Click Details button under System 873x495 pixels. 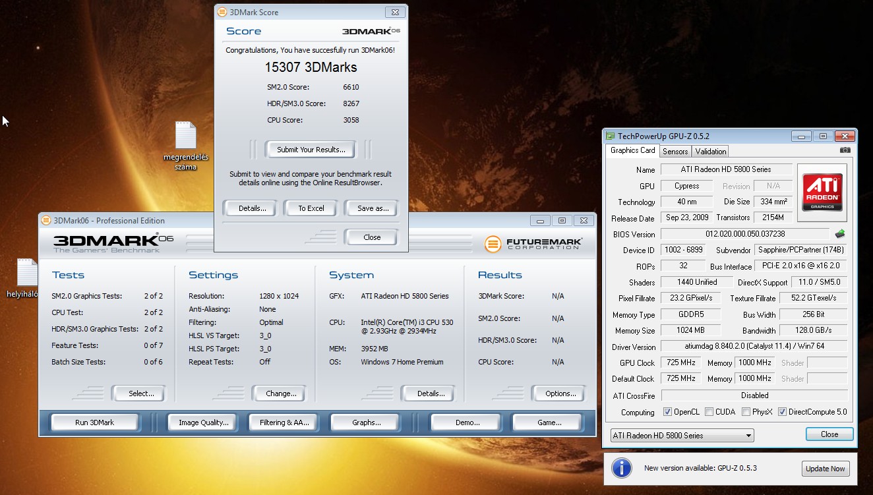pos(431,393)
